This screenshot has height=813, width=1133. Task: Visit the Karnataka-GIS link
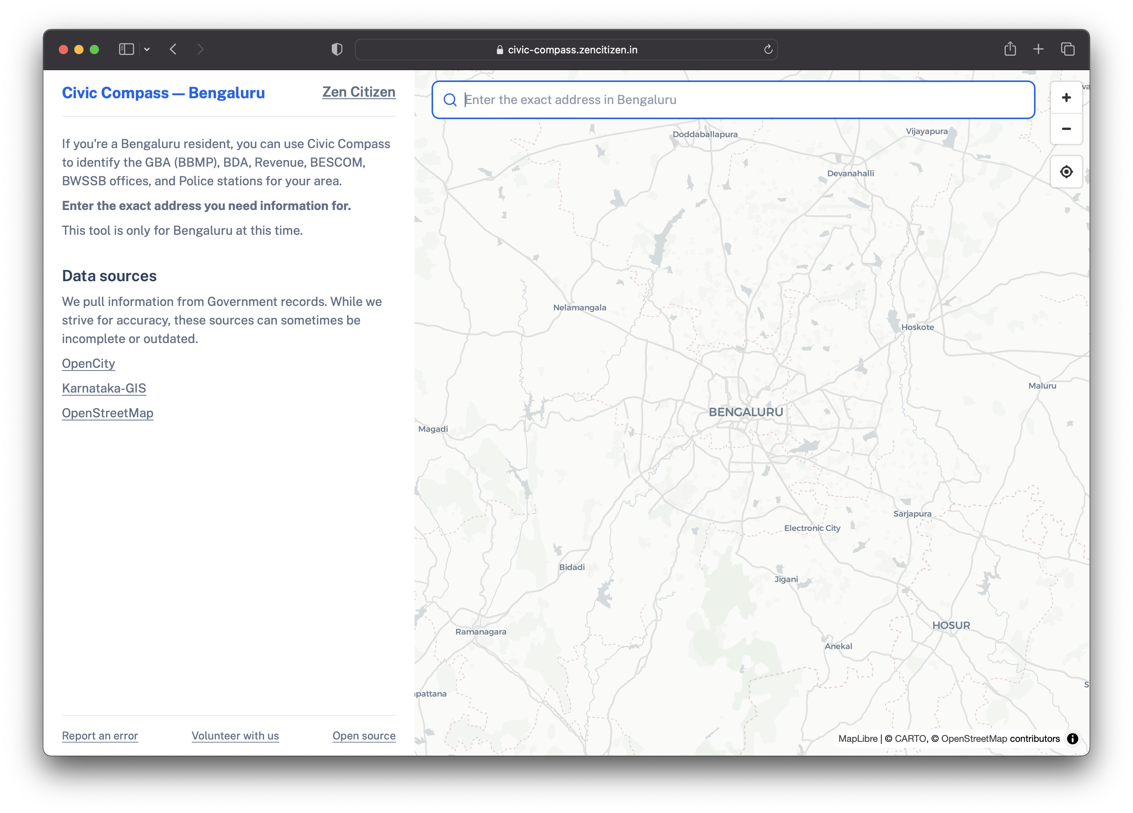pos(104,388)
